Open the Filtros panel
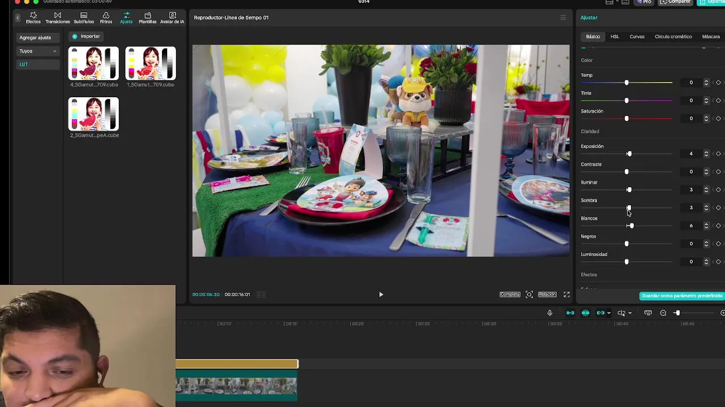725x407 pixels. pos(106,18)
